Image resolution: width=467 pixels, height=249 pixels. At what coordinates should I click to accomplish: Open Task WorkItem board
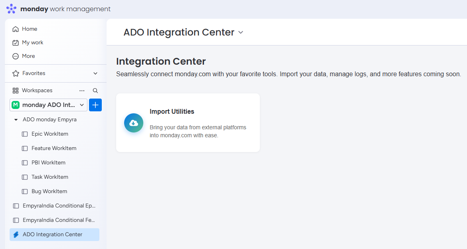tap(50, 177)
